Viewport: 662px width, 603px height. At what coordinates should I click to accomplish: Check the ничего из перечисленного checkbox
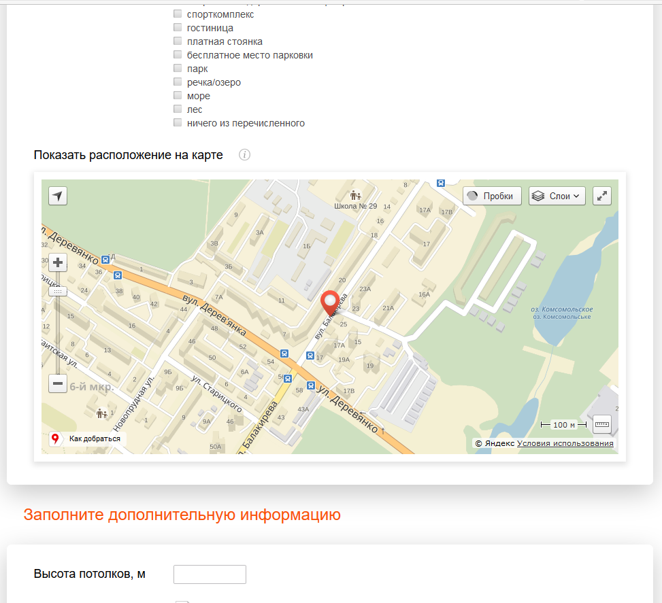click(x=178, y=122)
